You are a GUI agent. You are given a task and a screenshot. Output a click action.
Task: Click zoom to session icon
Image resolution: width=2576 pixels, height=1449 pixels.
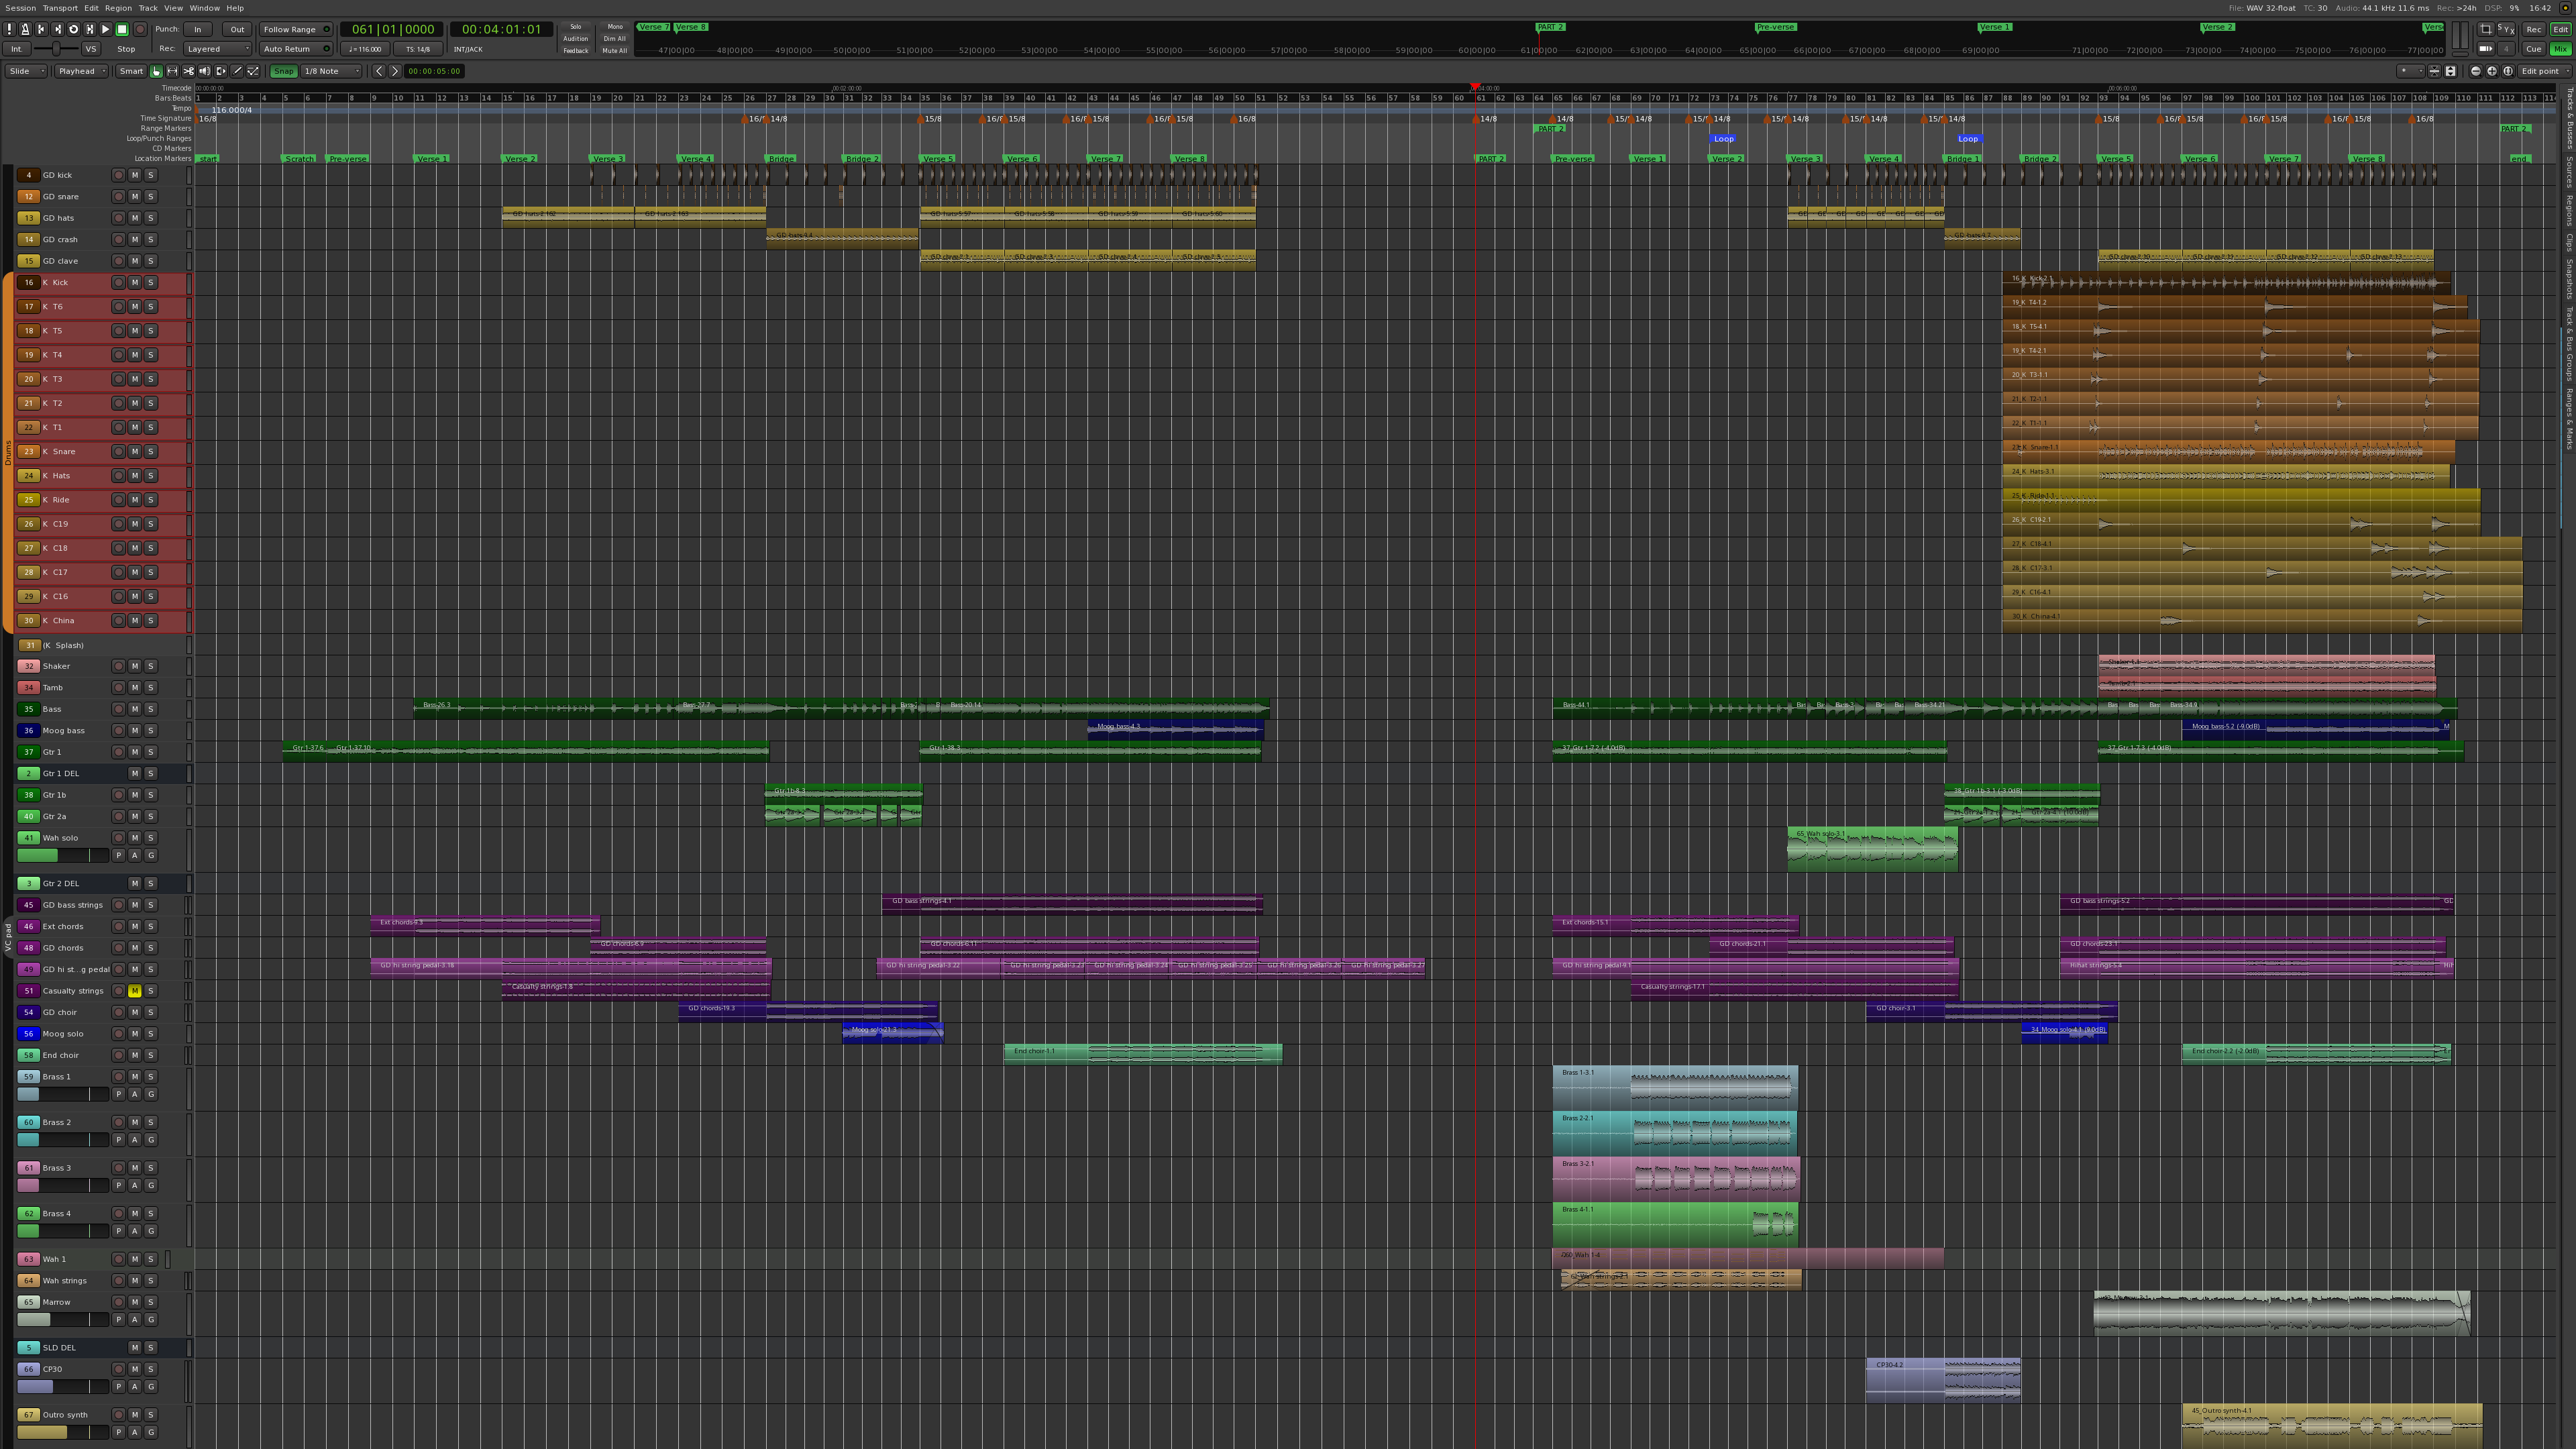coord(2508,71)
